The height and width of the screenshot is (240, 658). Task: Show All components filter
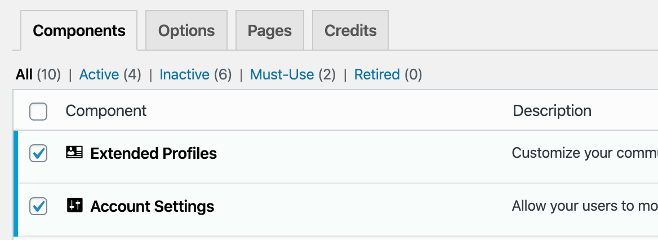click(24, 74)
